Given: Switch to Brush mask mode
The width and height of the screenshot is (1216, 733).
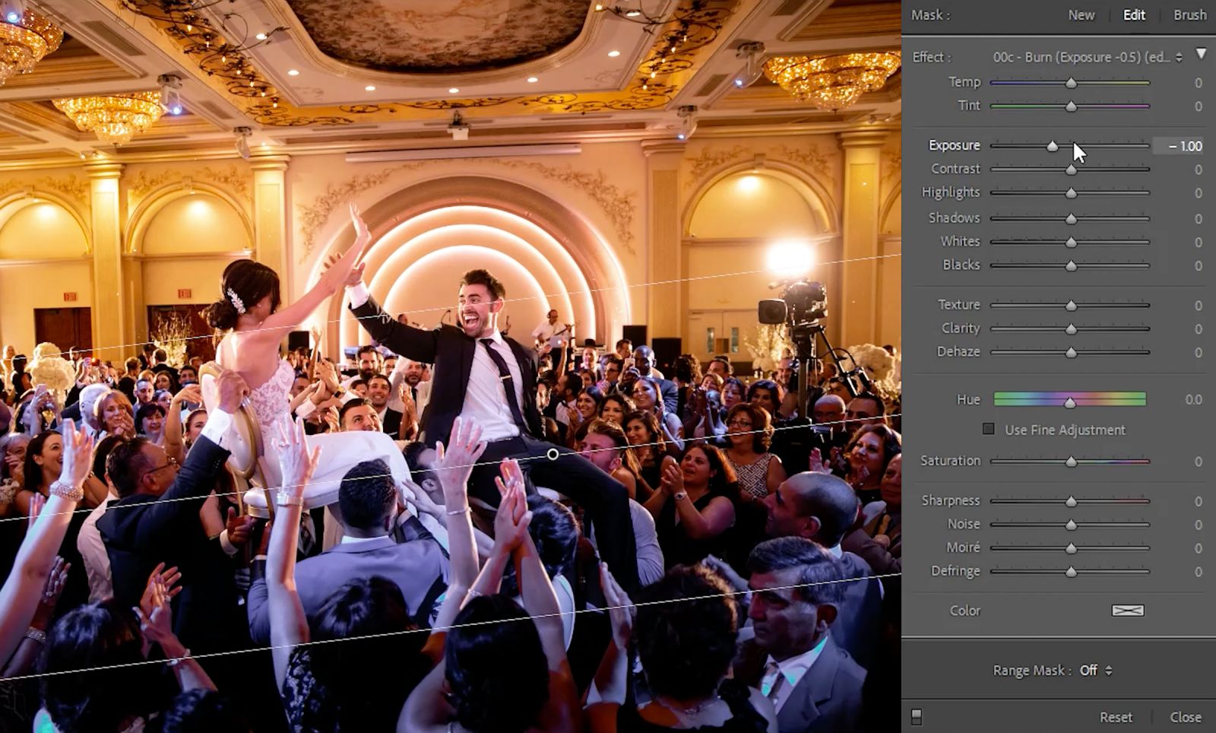Looking at the screenshot, I should coord(1189,14).
